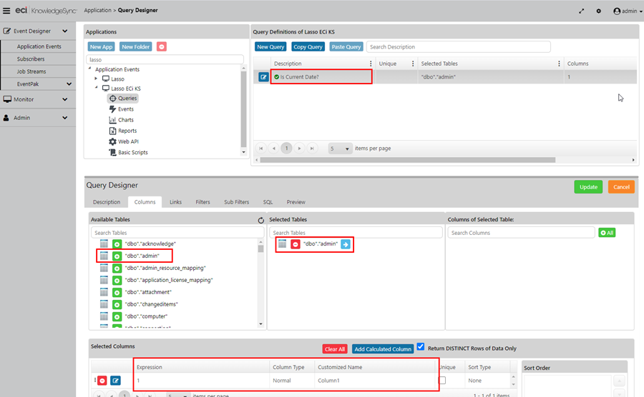Select the Is Current Date? query row
Image resolution: width=644 pixels, height=397 pixels.
[x=445, y=77]
